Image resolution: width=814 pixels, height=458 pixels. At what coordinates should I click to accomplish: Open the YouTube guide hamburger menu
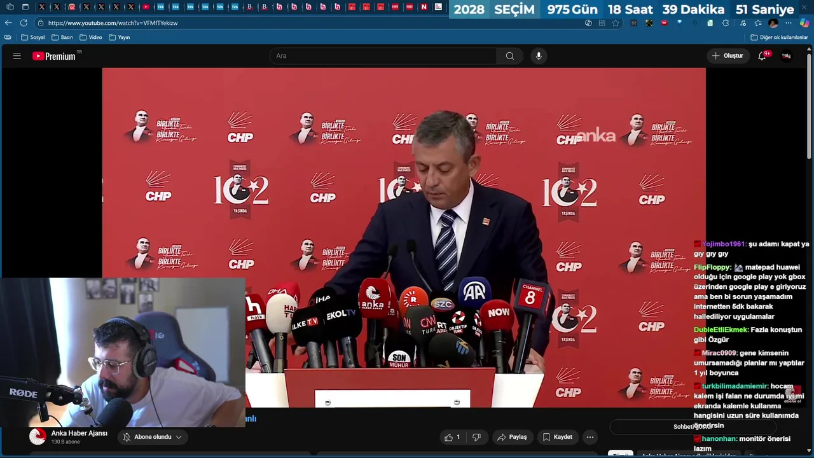pos(17,56)
